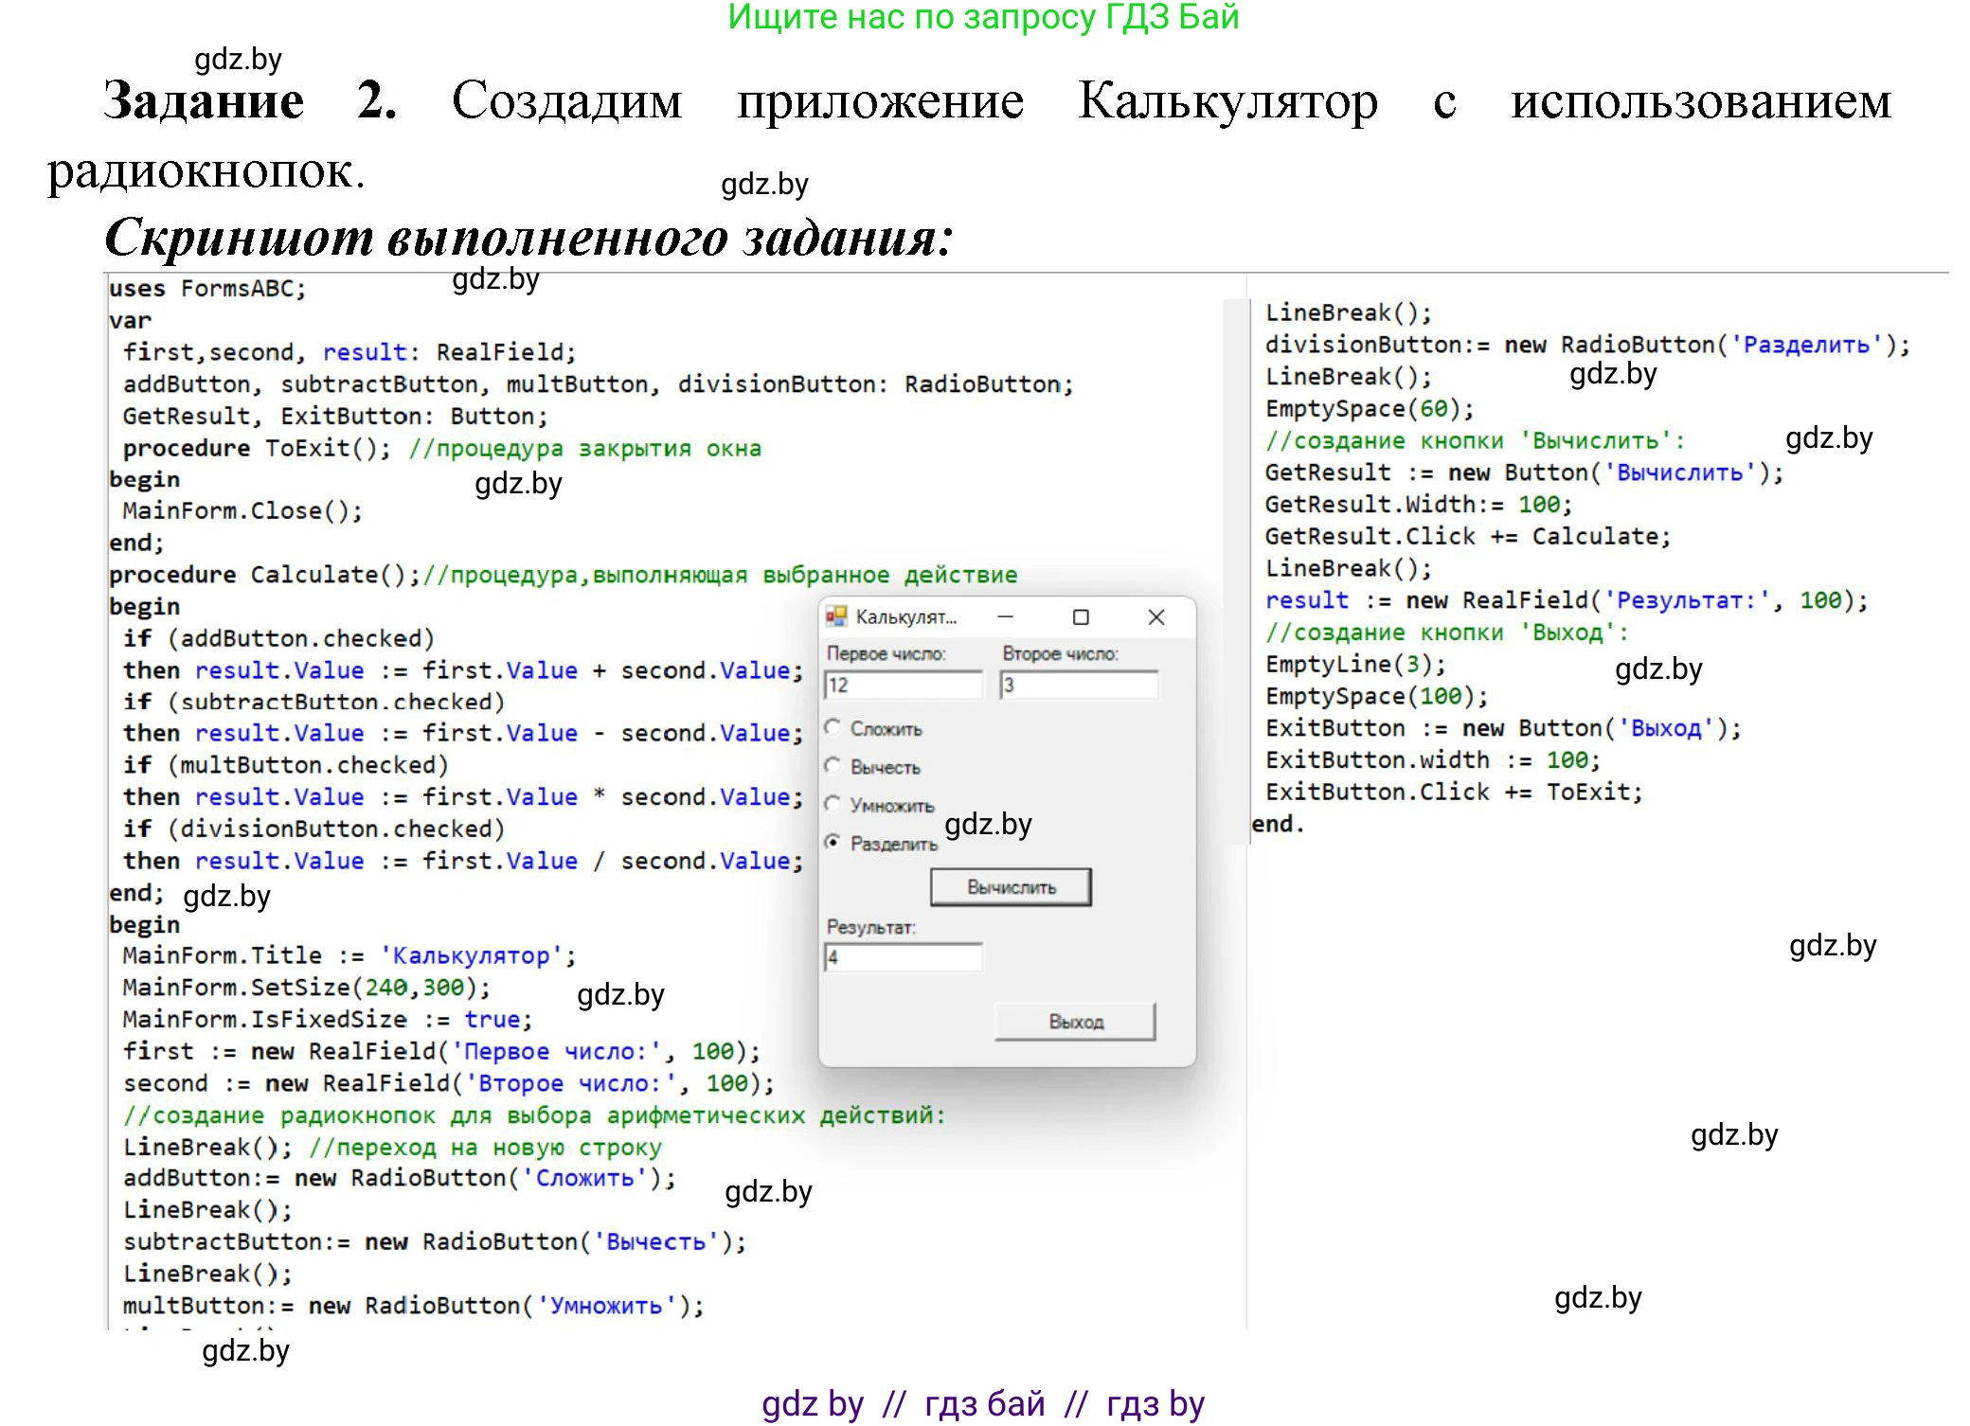Click the final 'end.' code line
This screenshot has height=1426, width=1970.
point(1278,824)
